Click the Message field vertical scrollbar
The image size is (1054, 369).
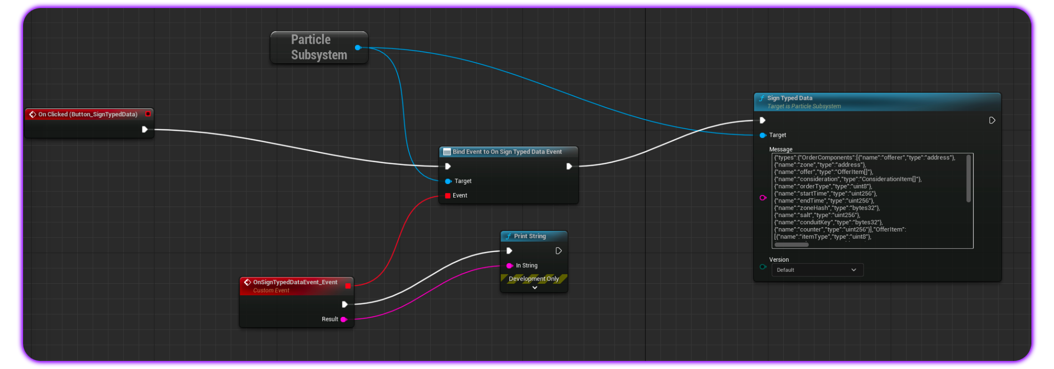click(x=968, y=178)
